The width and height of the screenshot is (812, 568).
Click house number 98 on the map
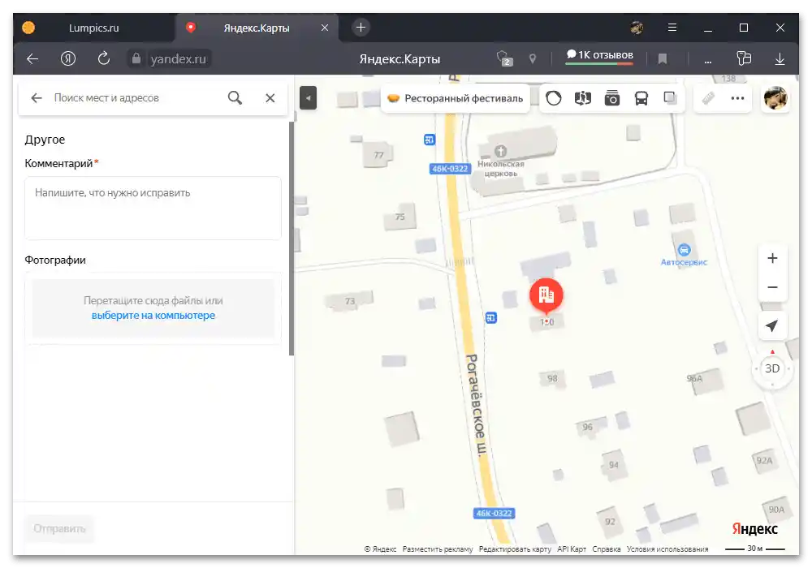click(x=552, y=379)
